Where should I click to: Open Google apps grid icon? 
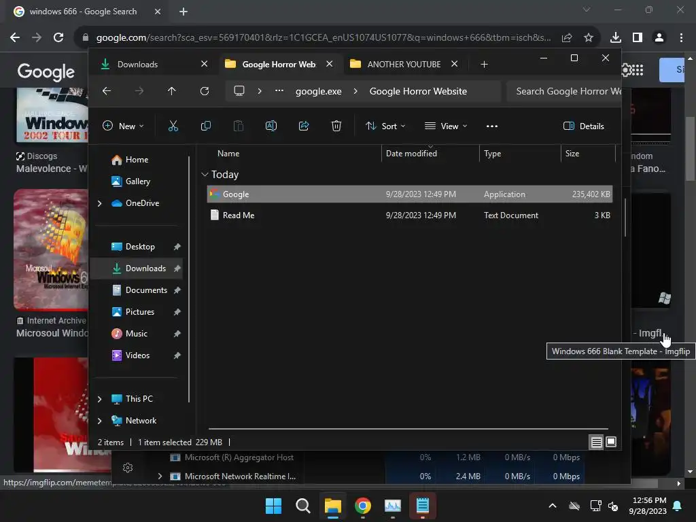click(638, 70)
